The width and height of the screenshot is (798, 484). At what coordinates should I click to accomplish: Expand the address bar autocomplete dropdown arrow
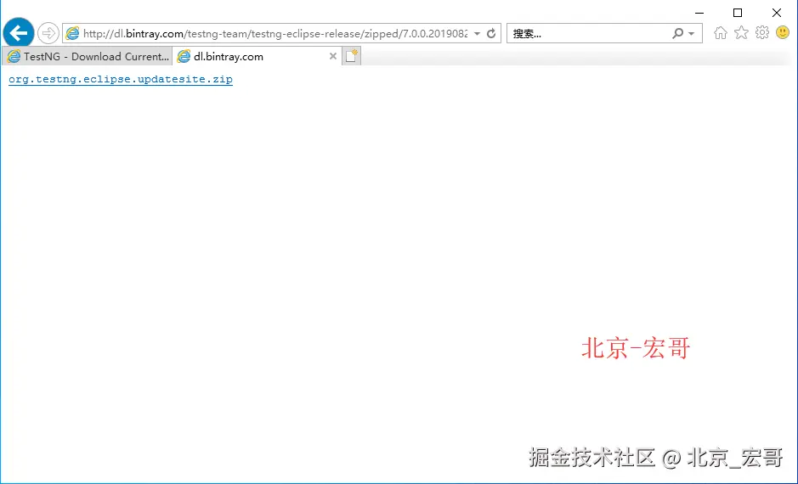[x=477, y=34]
